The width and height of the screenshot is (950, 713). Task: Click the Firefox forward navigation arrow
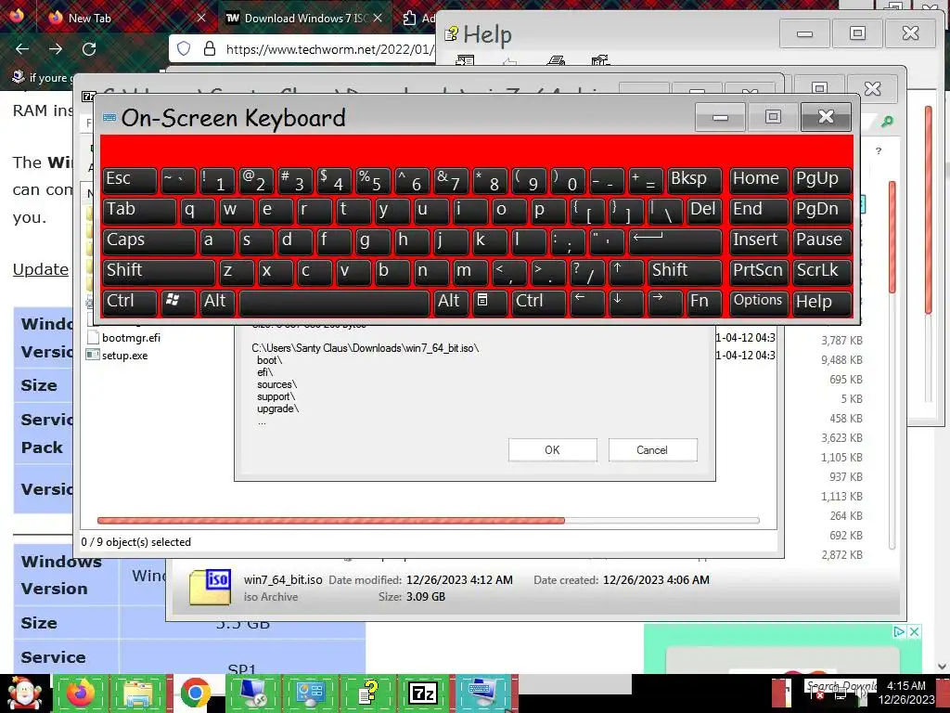pyautogui.click(x=56, y=49)
